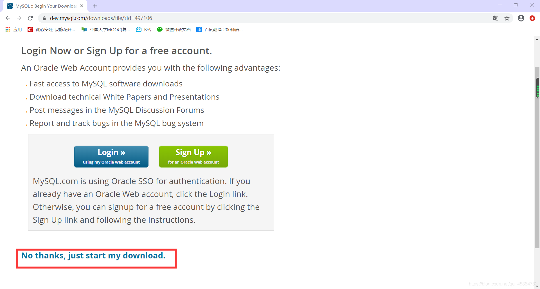Viewport: 540px width, 289px height.
Task: Open the 微信开放文档 bookmark
Action: 174,29
